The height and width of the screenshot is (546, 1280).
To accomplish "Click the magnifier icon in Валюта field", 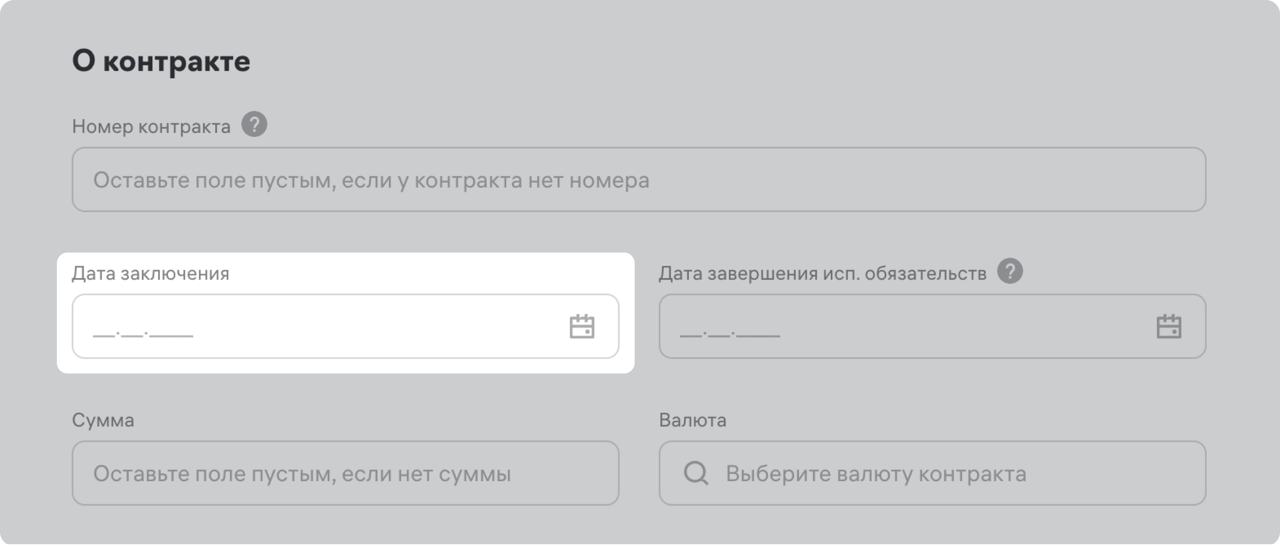I will point(696,473).
